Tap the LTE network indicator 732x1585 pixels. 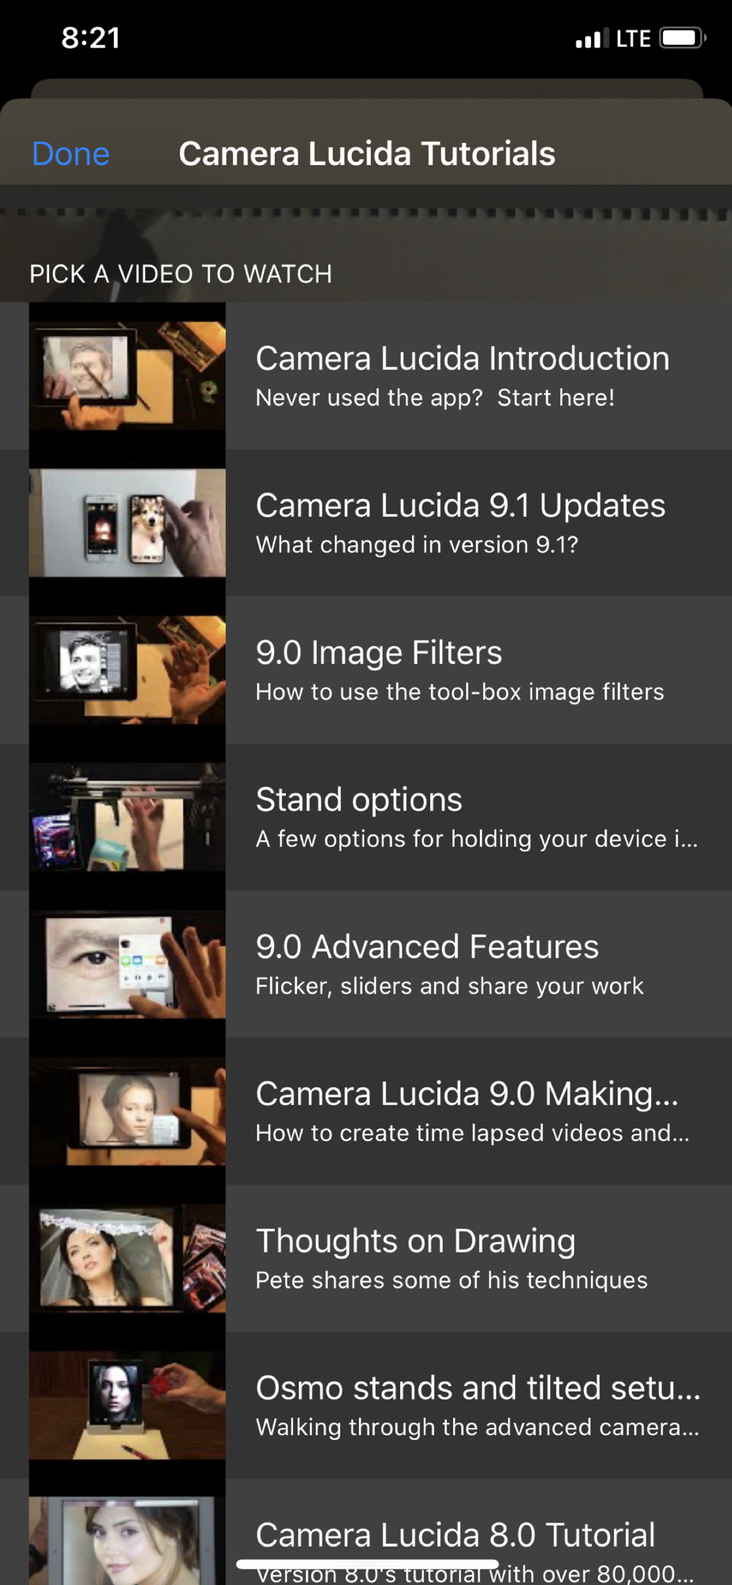point(633,39)
